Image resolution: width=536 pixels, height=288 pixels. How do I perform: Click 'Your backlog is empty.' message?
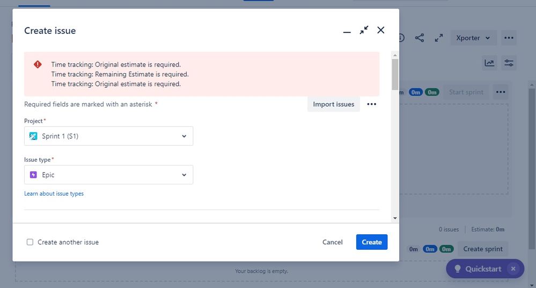(261, 271)
